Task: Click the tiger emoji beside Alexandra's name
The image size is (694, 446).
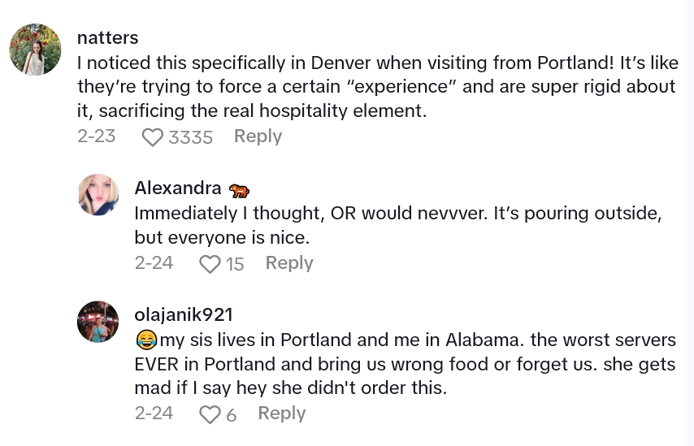Action: (x=239, y=189)
